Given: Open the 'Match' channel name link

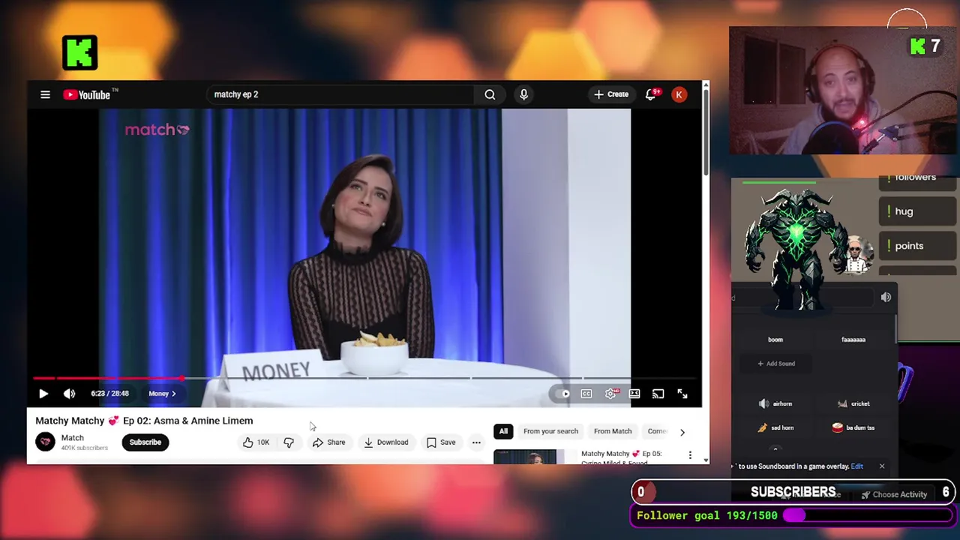Looking at the screenshot, I should coord(72,438).
